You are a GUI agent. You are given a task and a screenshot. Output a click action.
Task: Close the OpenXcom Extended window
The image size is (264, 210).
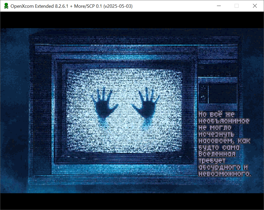(x=255, y=6)
